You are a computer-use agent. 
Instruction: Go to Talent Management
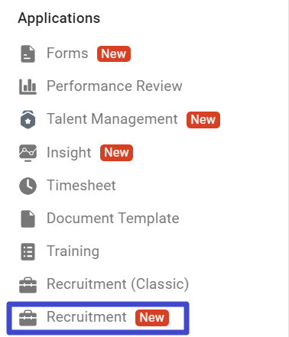click(112, 119)
